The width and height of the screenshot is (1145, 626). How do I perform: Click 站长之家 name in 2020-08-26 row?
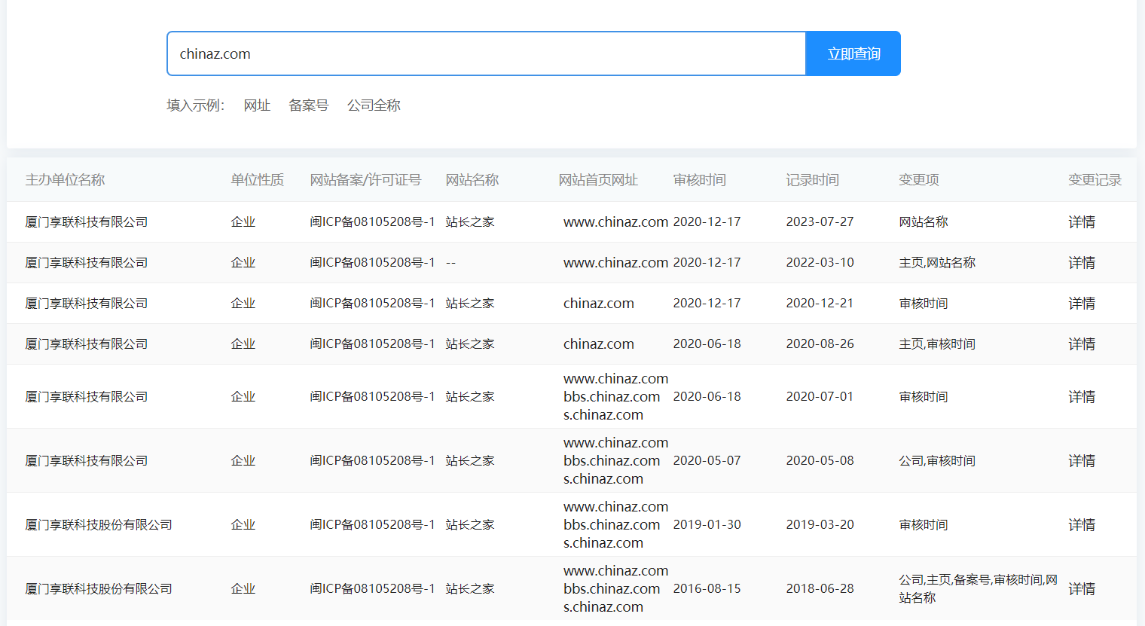tap(470, 344)
